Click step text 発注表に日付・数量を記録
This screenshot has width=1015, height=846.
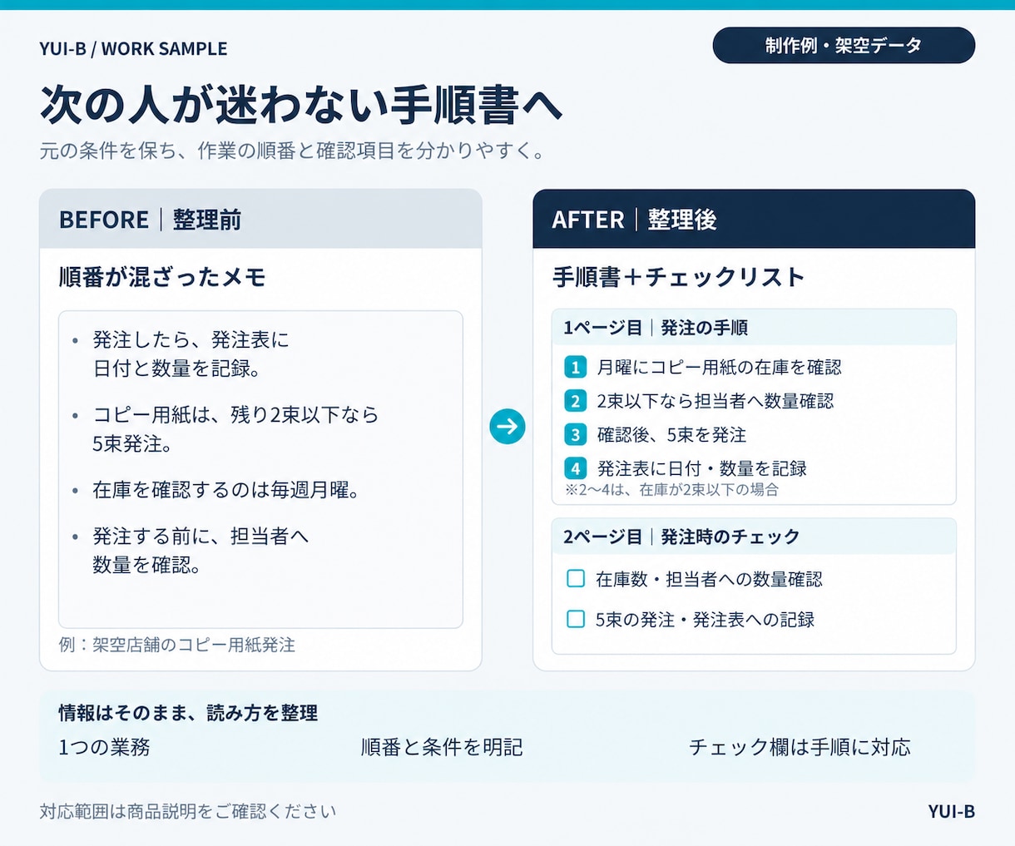coord(701,468)
